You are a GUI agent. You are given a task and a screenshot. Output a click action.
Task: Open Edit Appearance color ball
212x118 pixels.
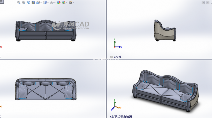coord(59,2)
